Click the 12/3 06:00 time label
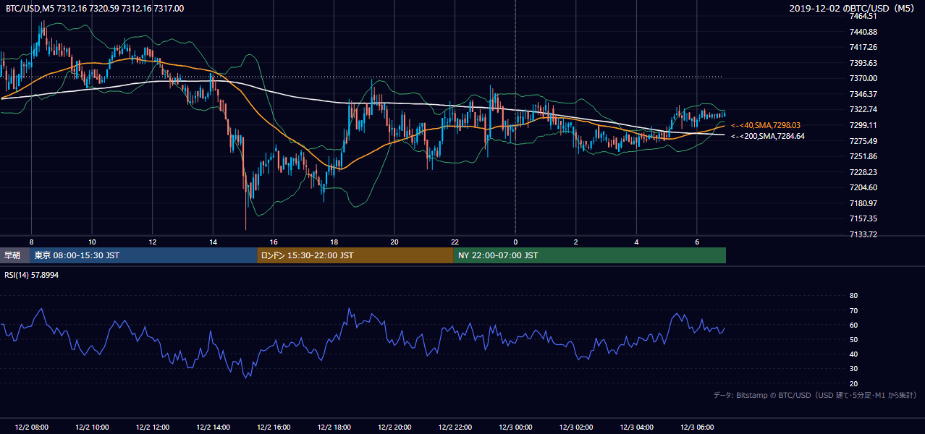This screenshot has height=434, width=925. coord(697,427)
